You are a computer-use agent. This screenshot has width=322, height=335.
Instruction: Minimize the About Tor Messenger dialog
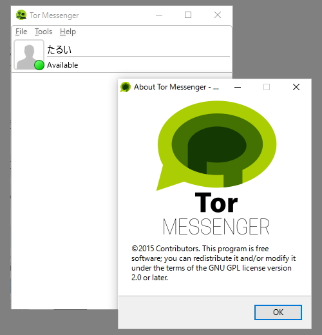[x=238, y=87]
